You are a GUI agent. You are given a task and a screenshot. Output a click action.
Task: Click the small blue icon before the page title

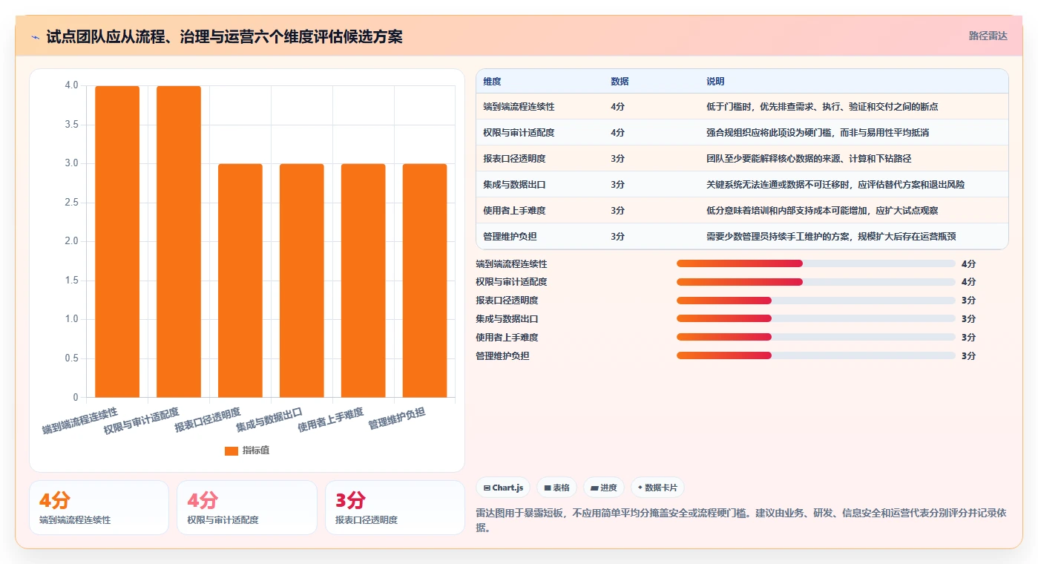tap(36, 37)
